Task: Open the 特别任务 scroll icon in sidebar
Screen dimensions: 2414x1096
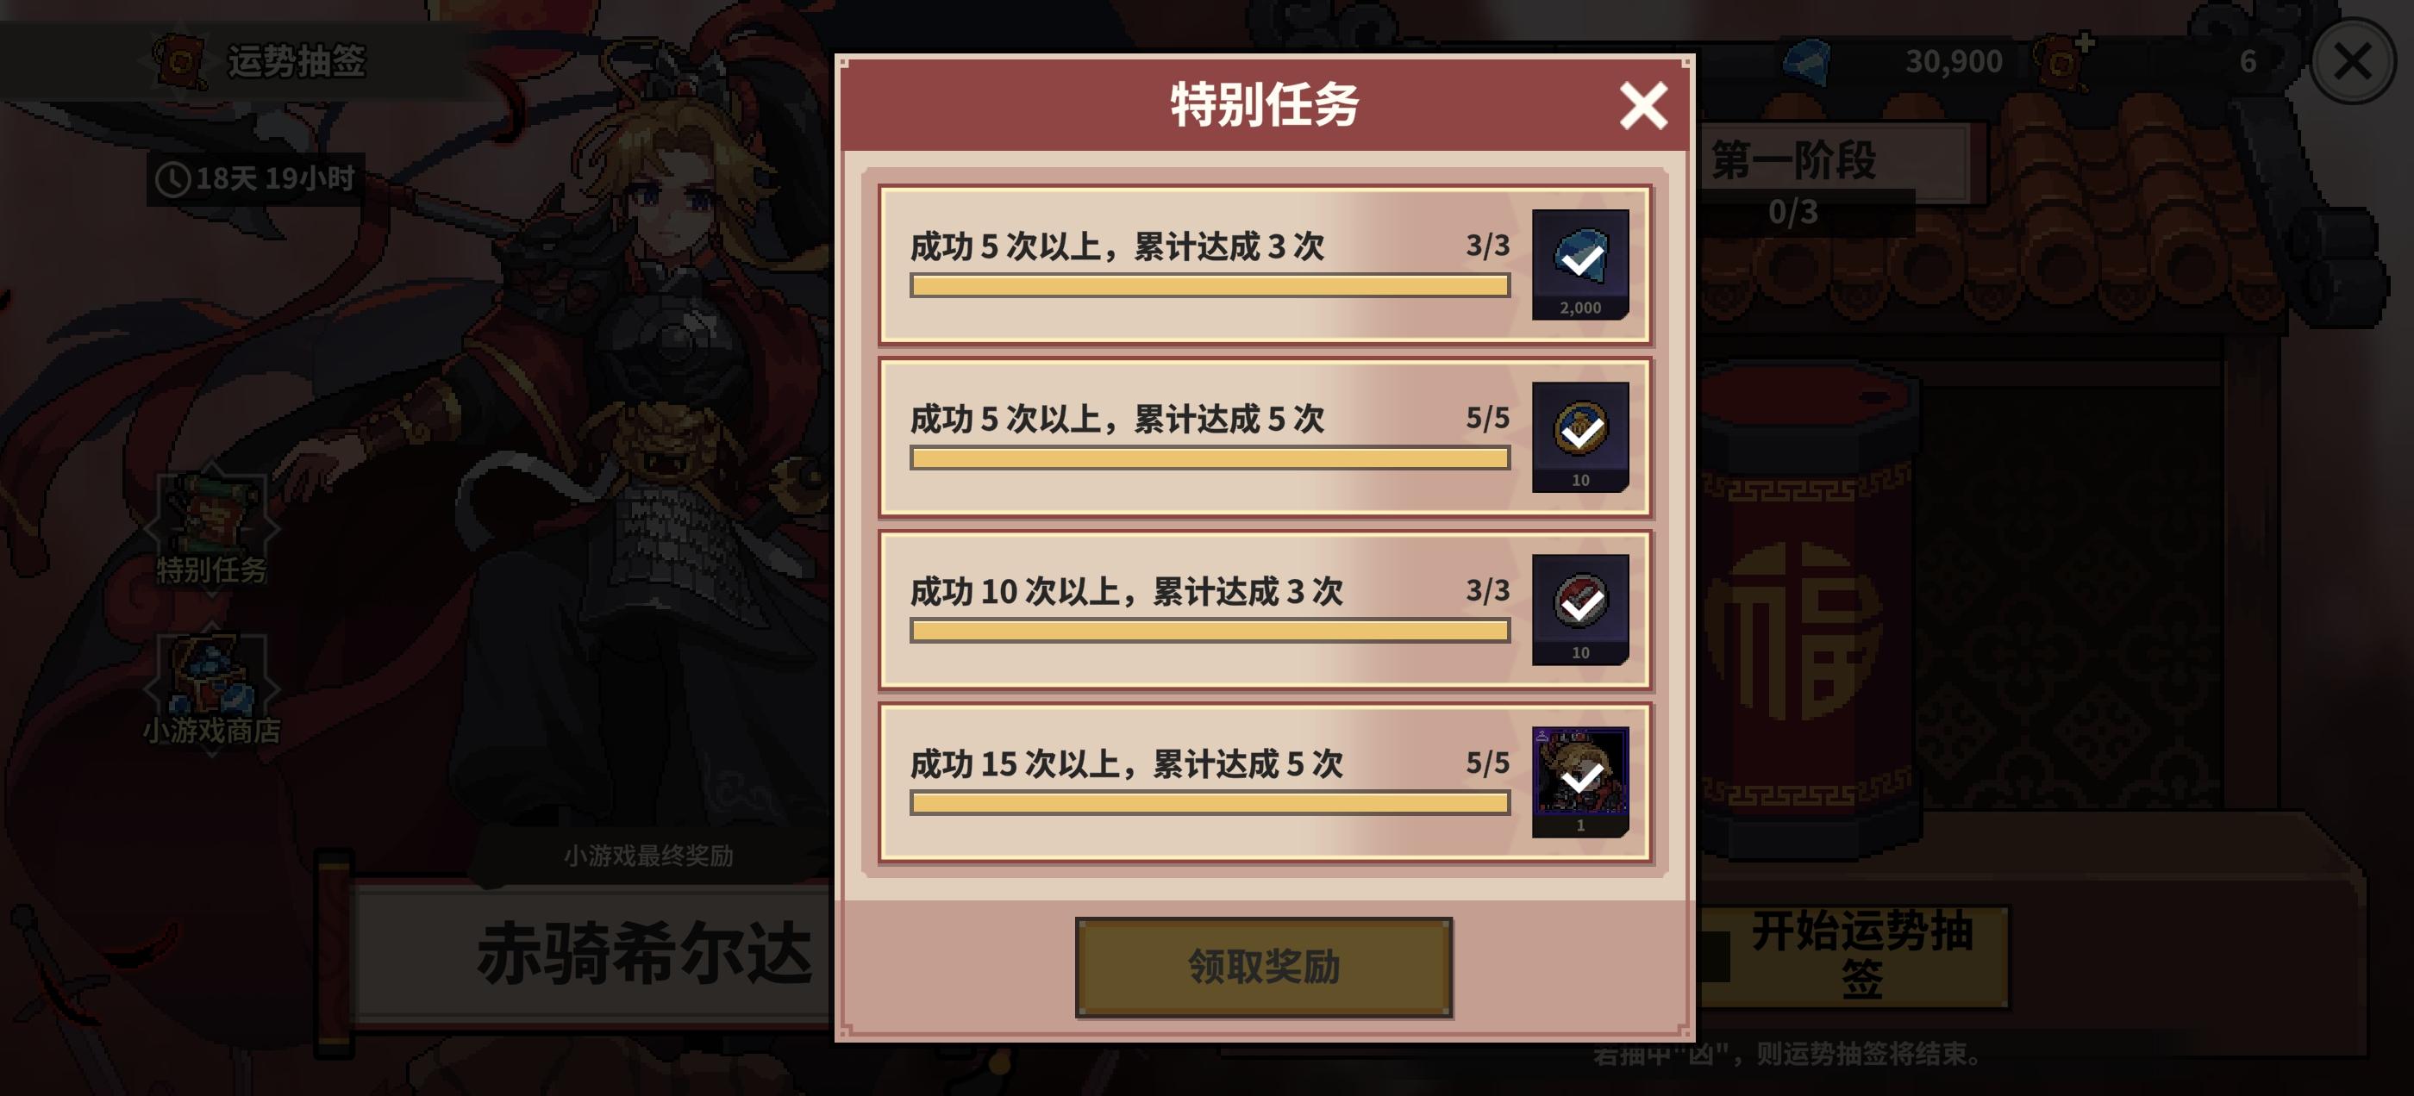Action: [x=212, y=526]
